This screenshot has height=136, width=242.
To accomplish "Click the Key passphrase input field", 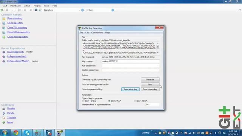I will [130, 66].
